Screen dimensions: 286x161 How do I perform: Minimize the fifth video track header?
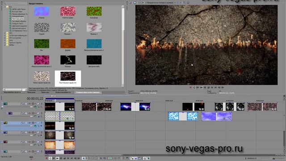(2, 142)
